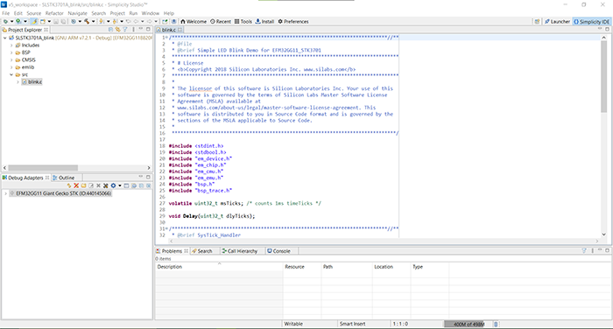Viewport: 613px width, 329px height.
Task: Click the Recent button in toolbar
Action: (221, 22)
